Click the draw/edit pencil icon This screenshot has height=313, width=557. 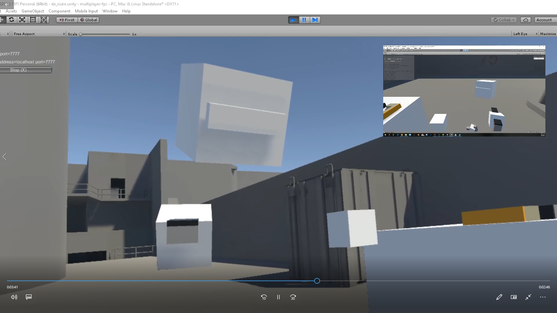tap(499, 297)
